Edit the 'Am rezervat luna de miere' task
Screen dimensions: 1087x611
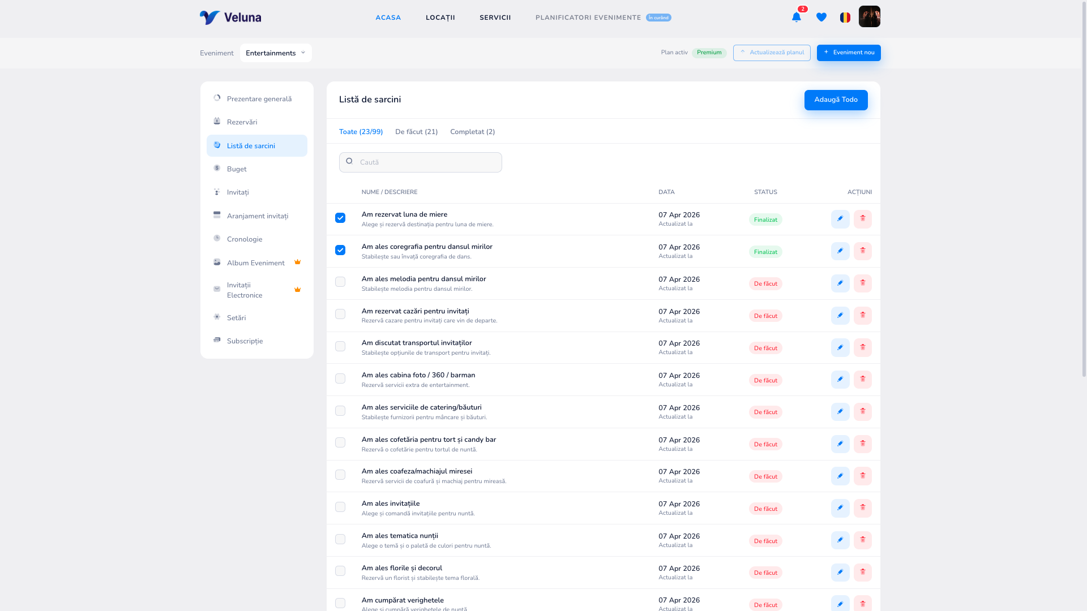(x=840, y=219)
